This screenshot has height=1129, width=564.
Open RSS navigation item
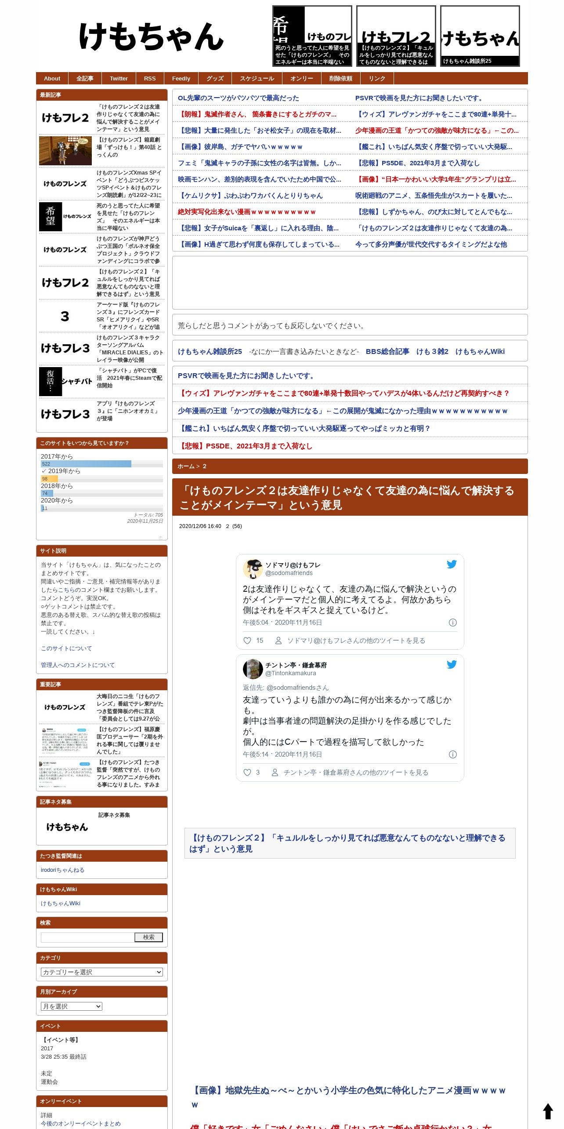coord(150,78)
